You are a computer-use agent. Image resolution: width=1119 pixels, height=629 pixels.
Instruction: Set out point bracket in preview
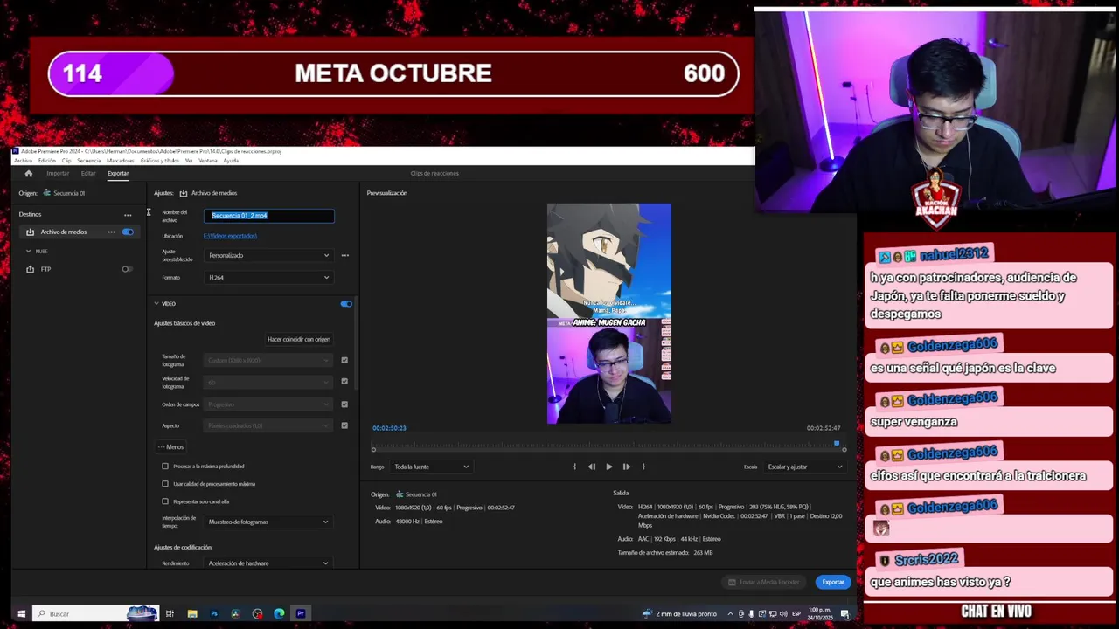point(643,467)
